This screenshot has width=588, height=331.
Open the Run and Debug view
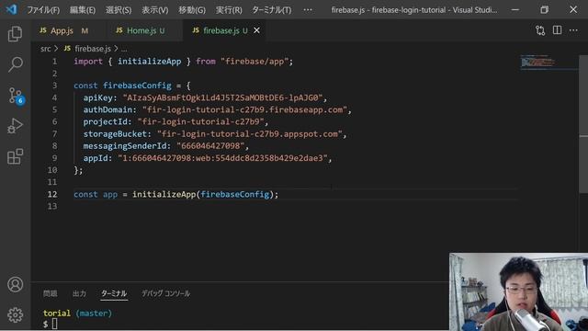15,126
